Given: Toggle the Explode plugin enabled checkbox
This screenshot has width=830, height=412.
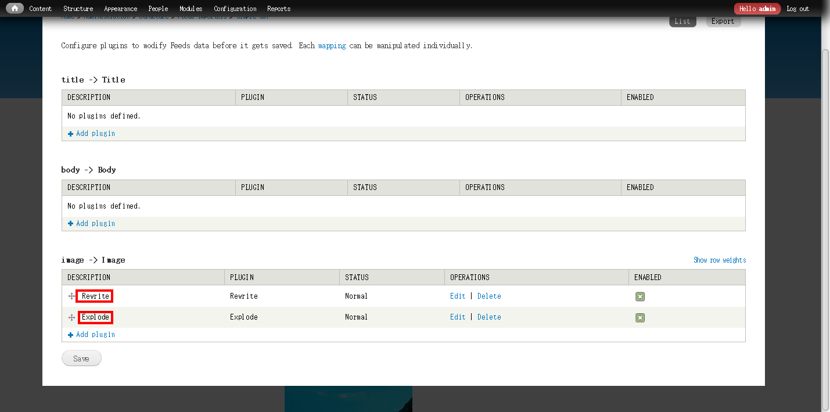Looking at the screenshot, I should tap(639, 317).
